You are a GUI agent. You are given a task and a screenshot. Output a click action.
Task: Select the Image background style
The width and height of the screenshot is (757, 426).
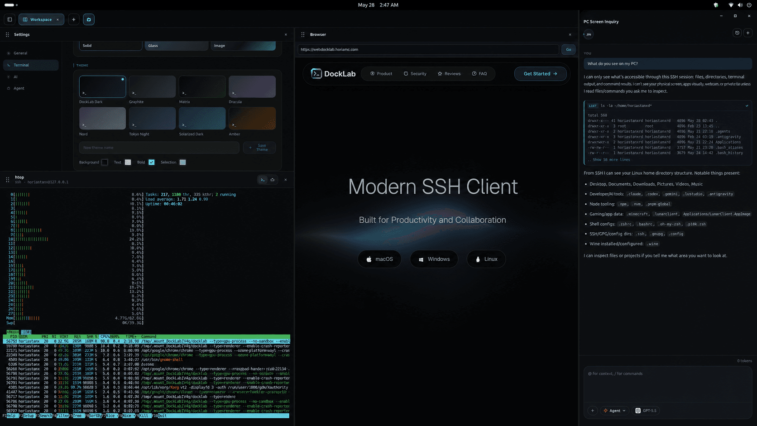tap(243, 46)
